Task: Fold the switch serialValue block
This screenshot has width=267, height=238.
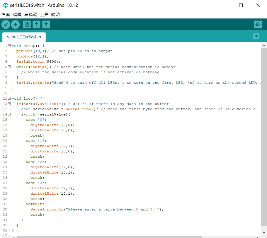Action: (x=9, y=114)
